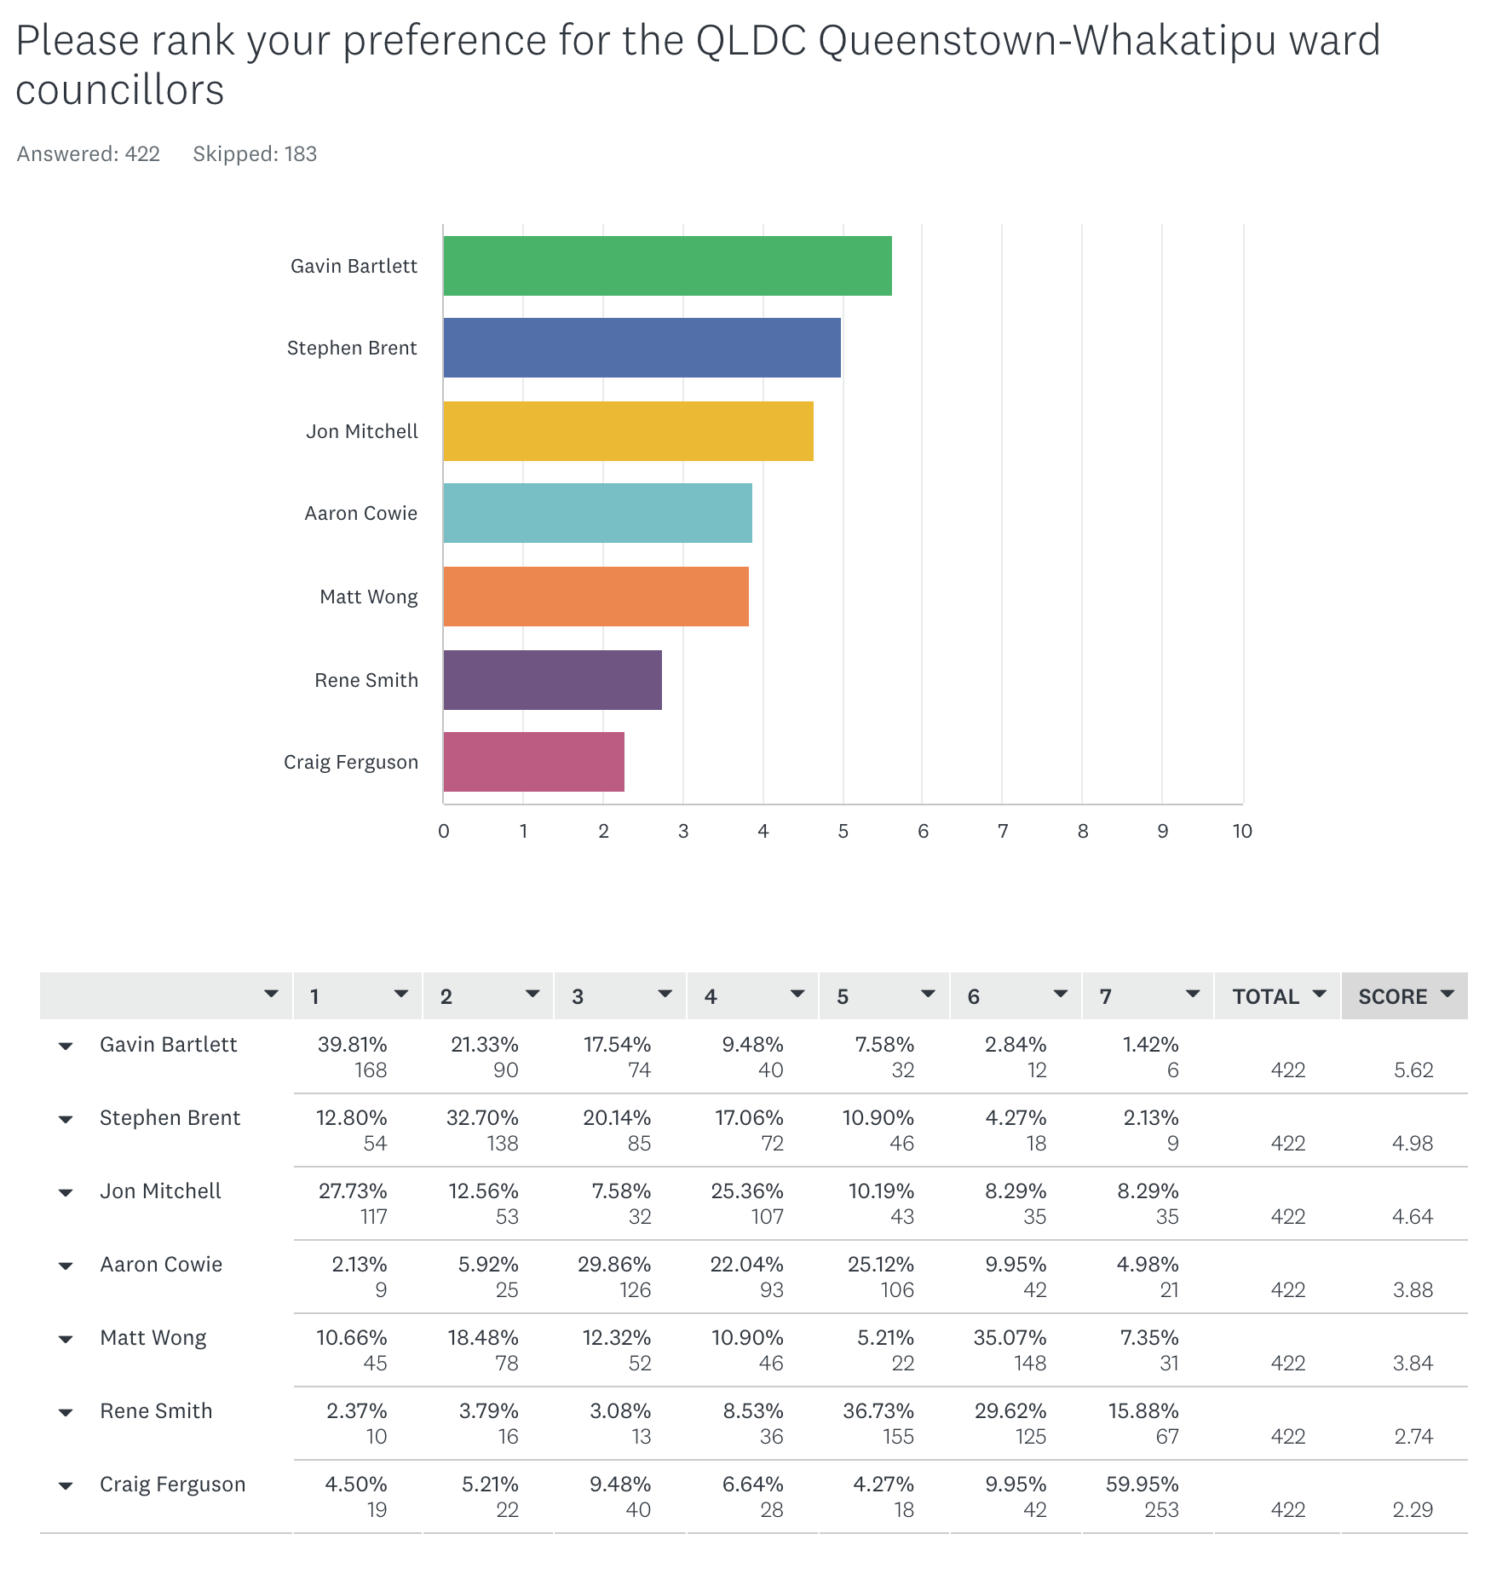The height and width of the screenshot is (1580, 1508).
Task: Expand the Aaron Cowie row arrow
Action: pyautogui.click(x=66, y=1266)
